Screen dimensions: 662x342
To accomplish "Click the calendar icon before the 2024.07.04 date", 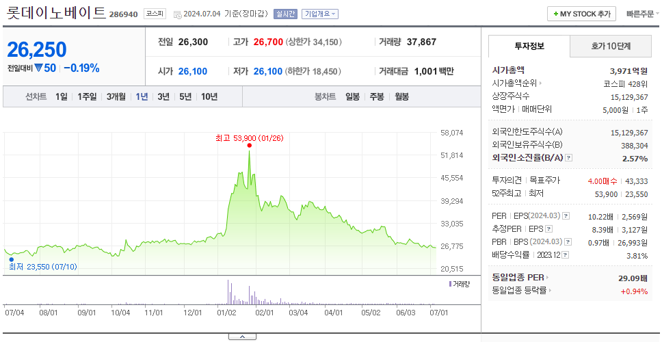I will 177,14.
